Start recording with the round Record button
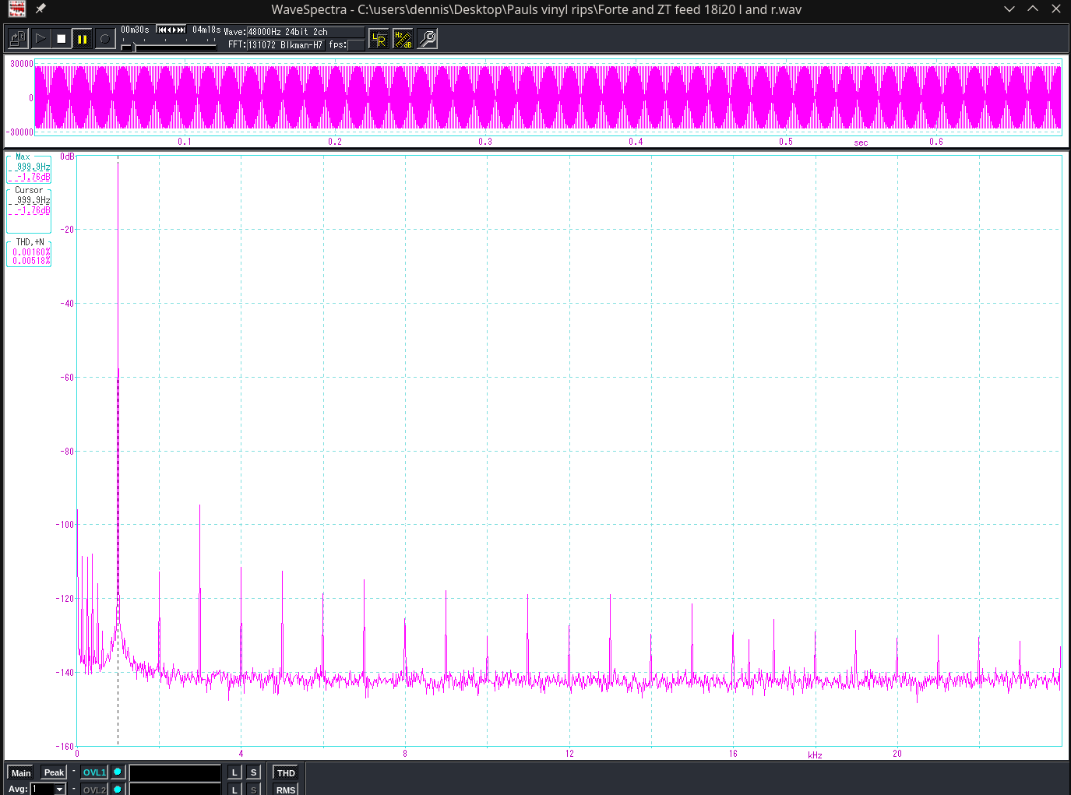 [104, 38]
